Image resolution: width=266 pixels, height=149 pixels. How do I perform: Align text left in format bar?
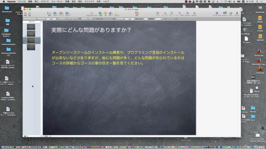[x=68, y=19]
